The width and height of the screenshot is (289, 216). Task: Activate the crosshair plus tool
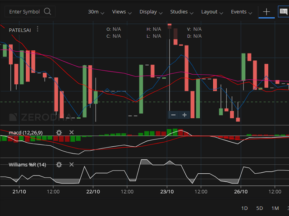266,12
